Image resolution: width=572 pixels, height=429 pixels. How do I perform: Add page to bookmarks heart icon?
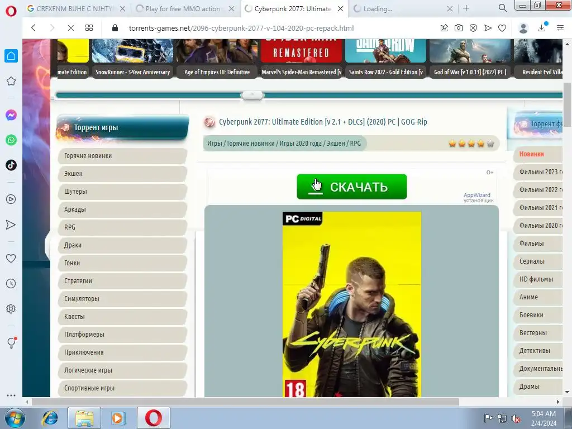pyautogui.click(x=502, y=28)
